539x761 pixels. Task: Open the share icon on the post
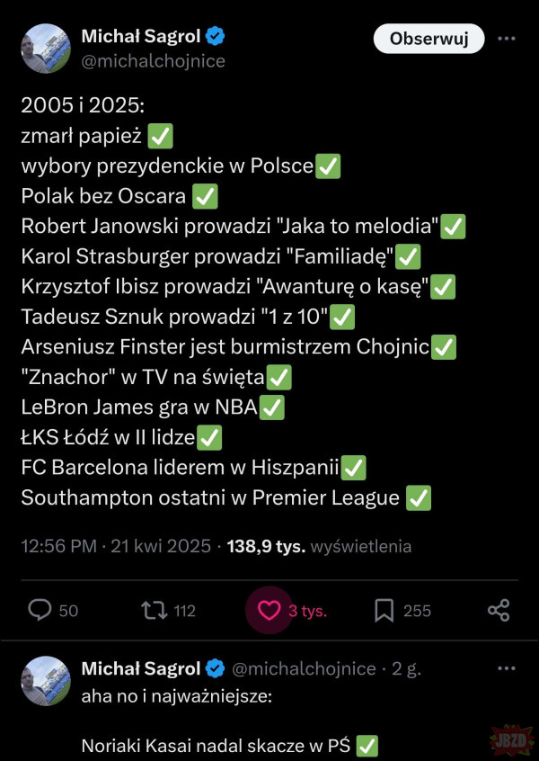(x=499, y=610)
